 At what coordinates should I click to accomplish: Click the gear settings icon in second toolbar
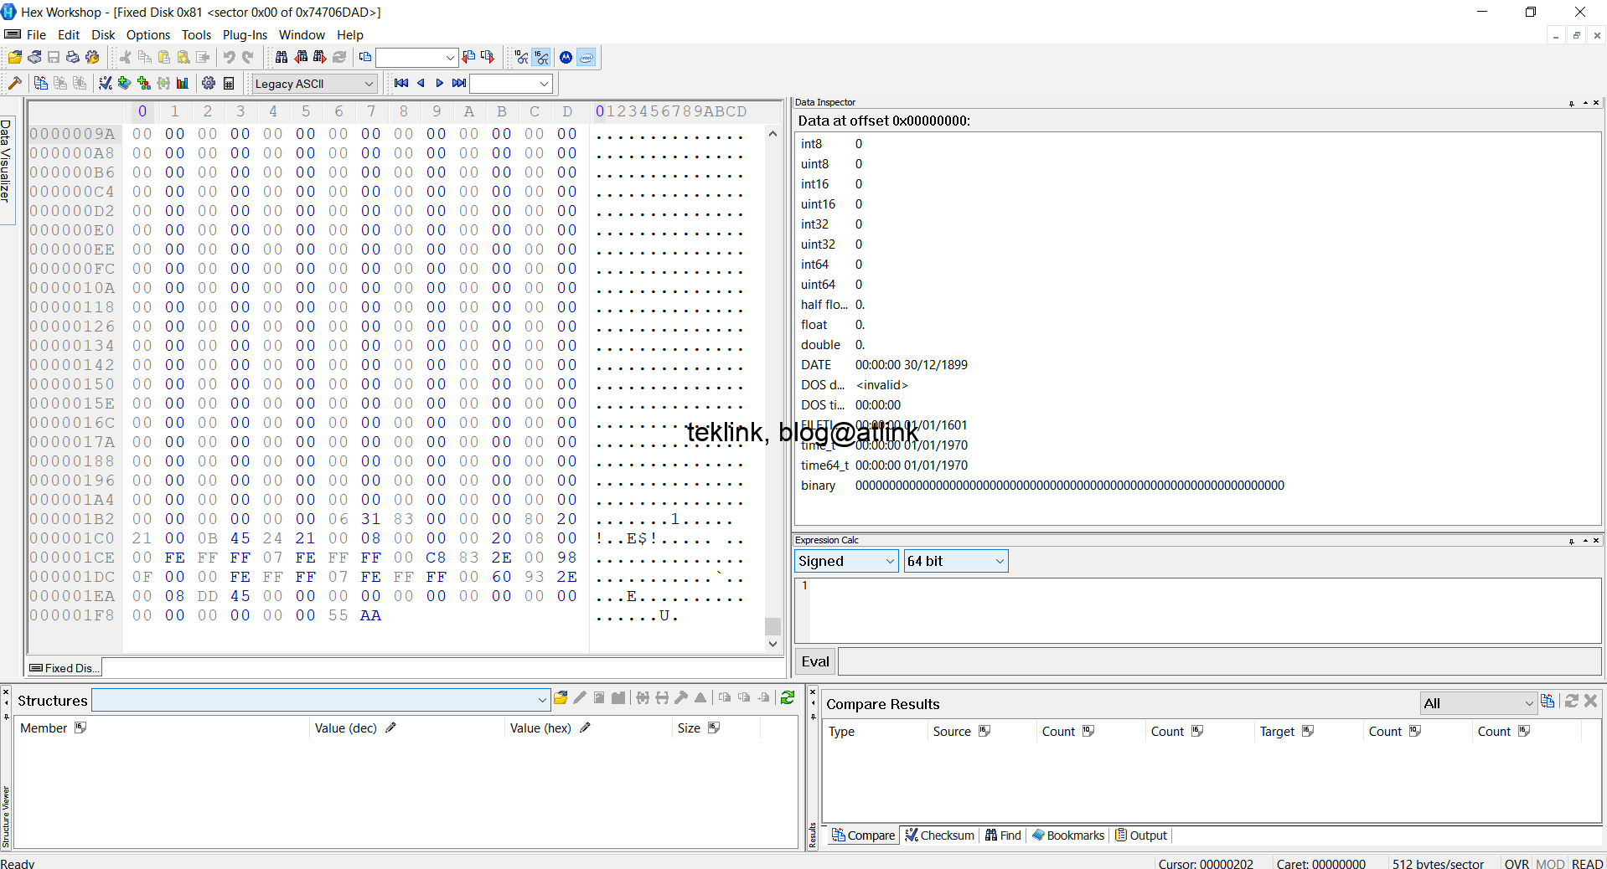click(x=209, y=83)
